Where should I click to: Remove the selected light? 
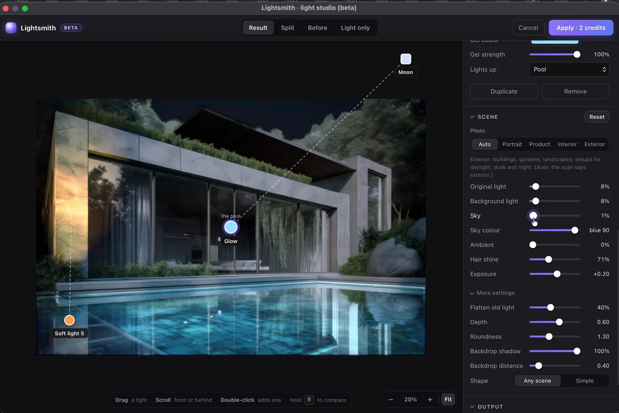(575, 92)
